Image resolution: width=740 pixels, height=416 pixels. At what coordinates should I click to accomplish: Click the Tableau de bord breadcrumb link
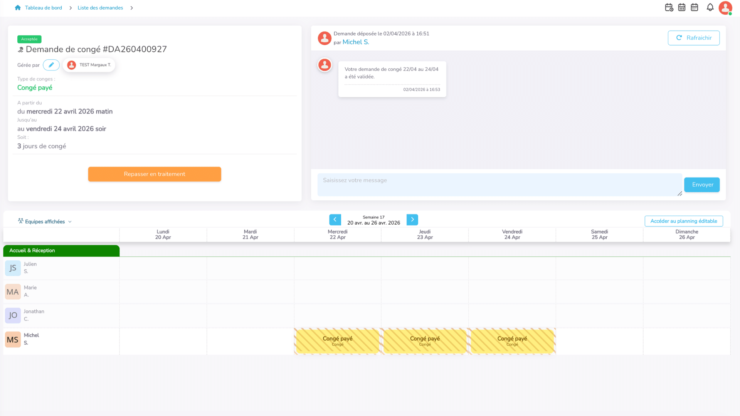click(x=44, y=8)
